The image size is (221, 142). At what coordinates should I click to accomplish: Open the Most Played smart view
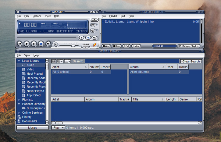coord(34,74)
